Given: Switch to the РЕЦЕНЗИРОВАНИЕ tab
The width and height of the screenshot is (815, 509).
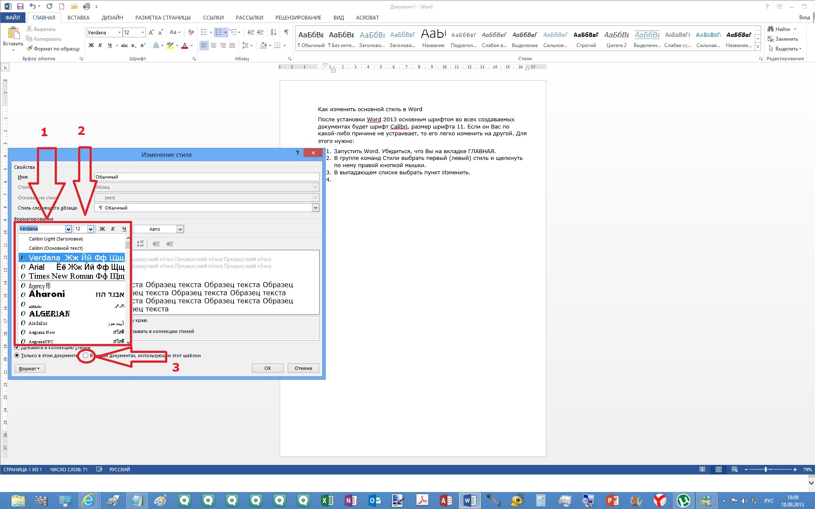Looking at the screenshot, I should point(298,17).
